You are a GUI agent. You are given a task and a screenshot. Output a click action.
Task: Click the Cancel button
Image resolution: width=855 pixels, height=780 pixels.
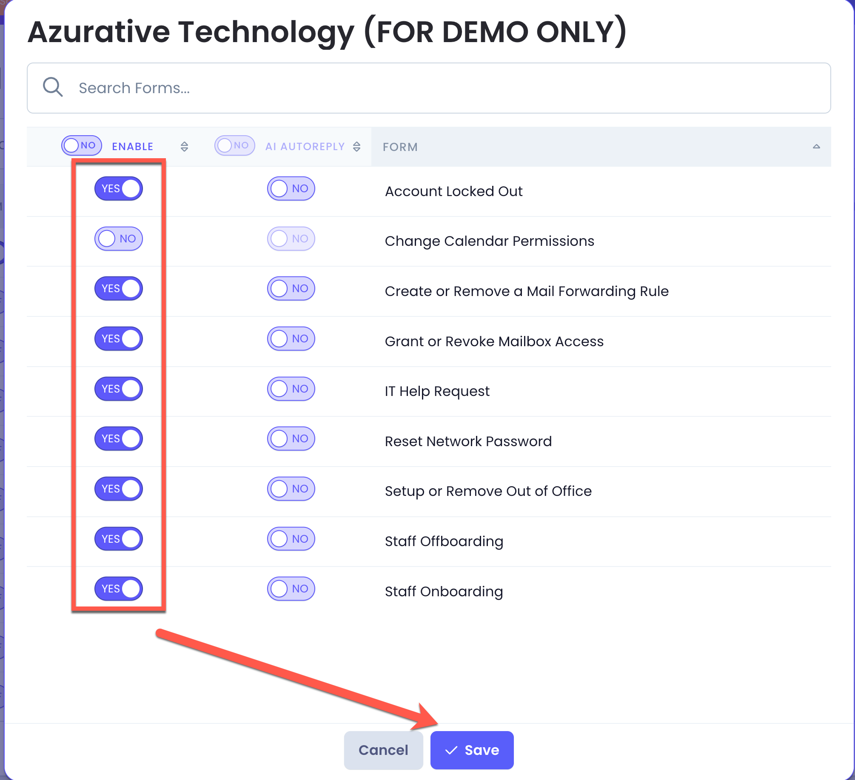tap(383, 750)
